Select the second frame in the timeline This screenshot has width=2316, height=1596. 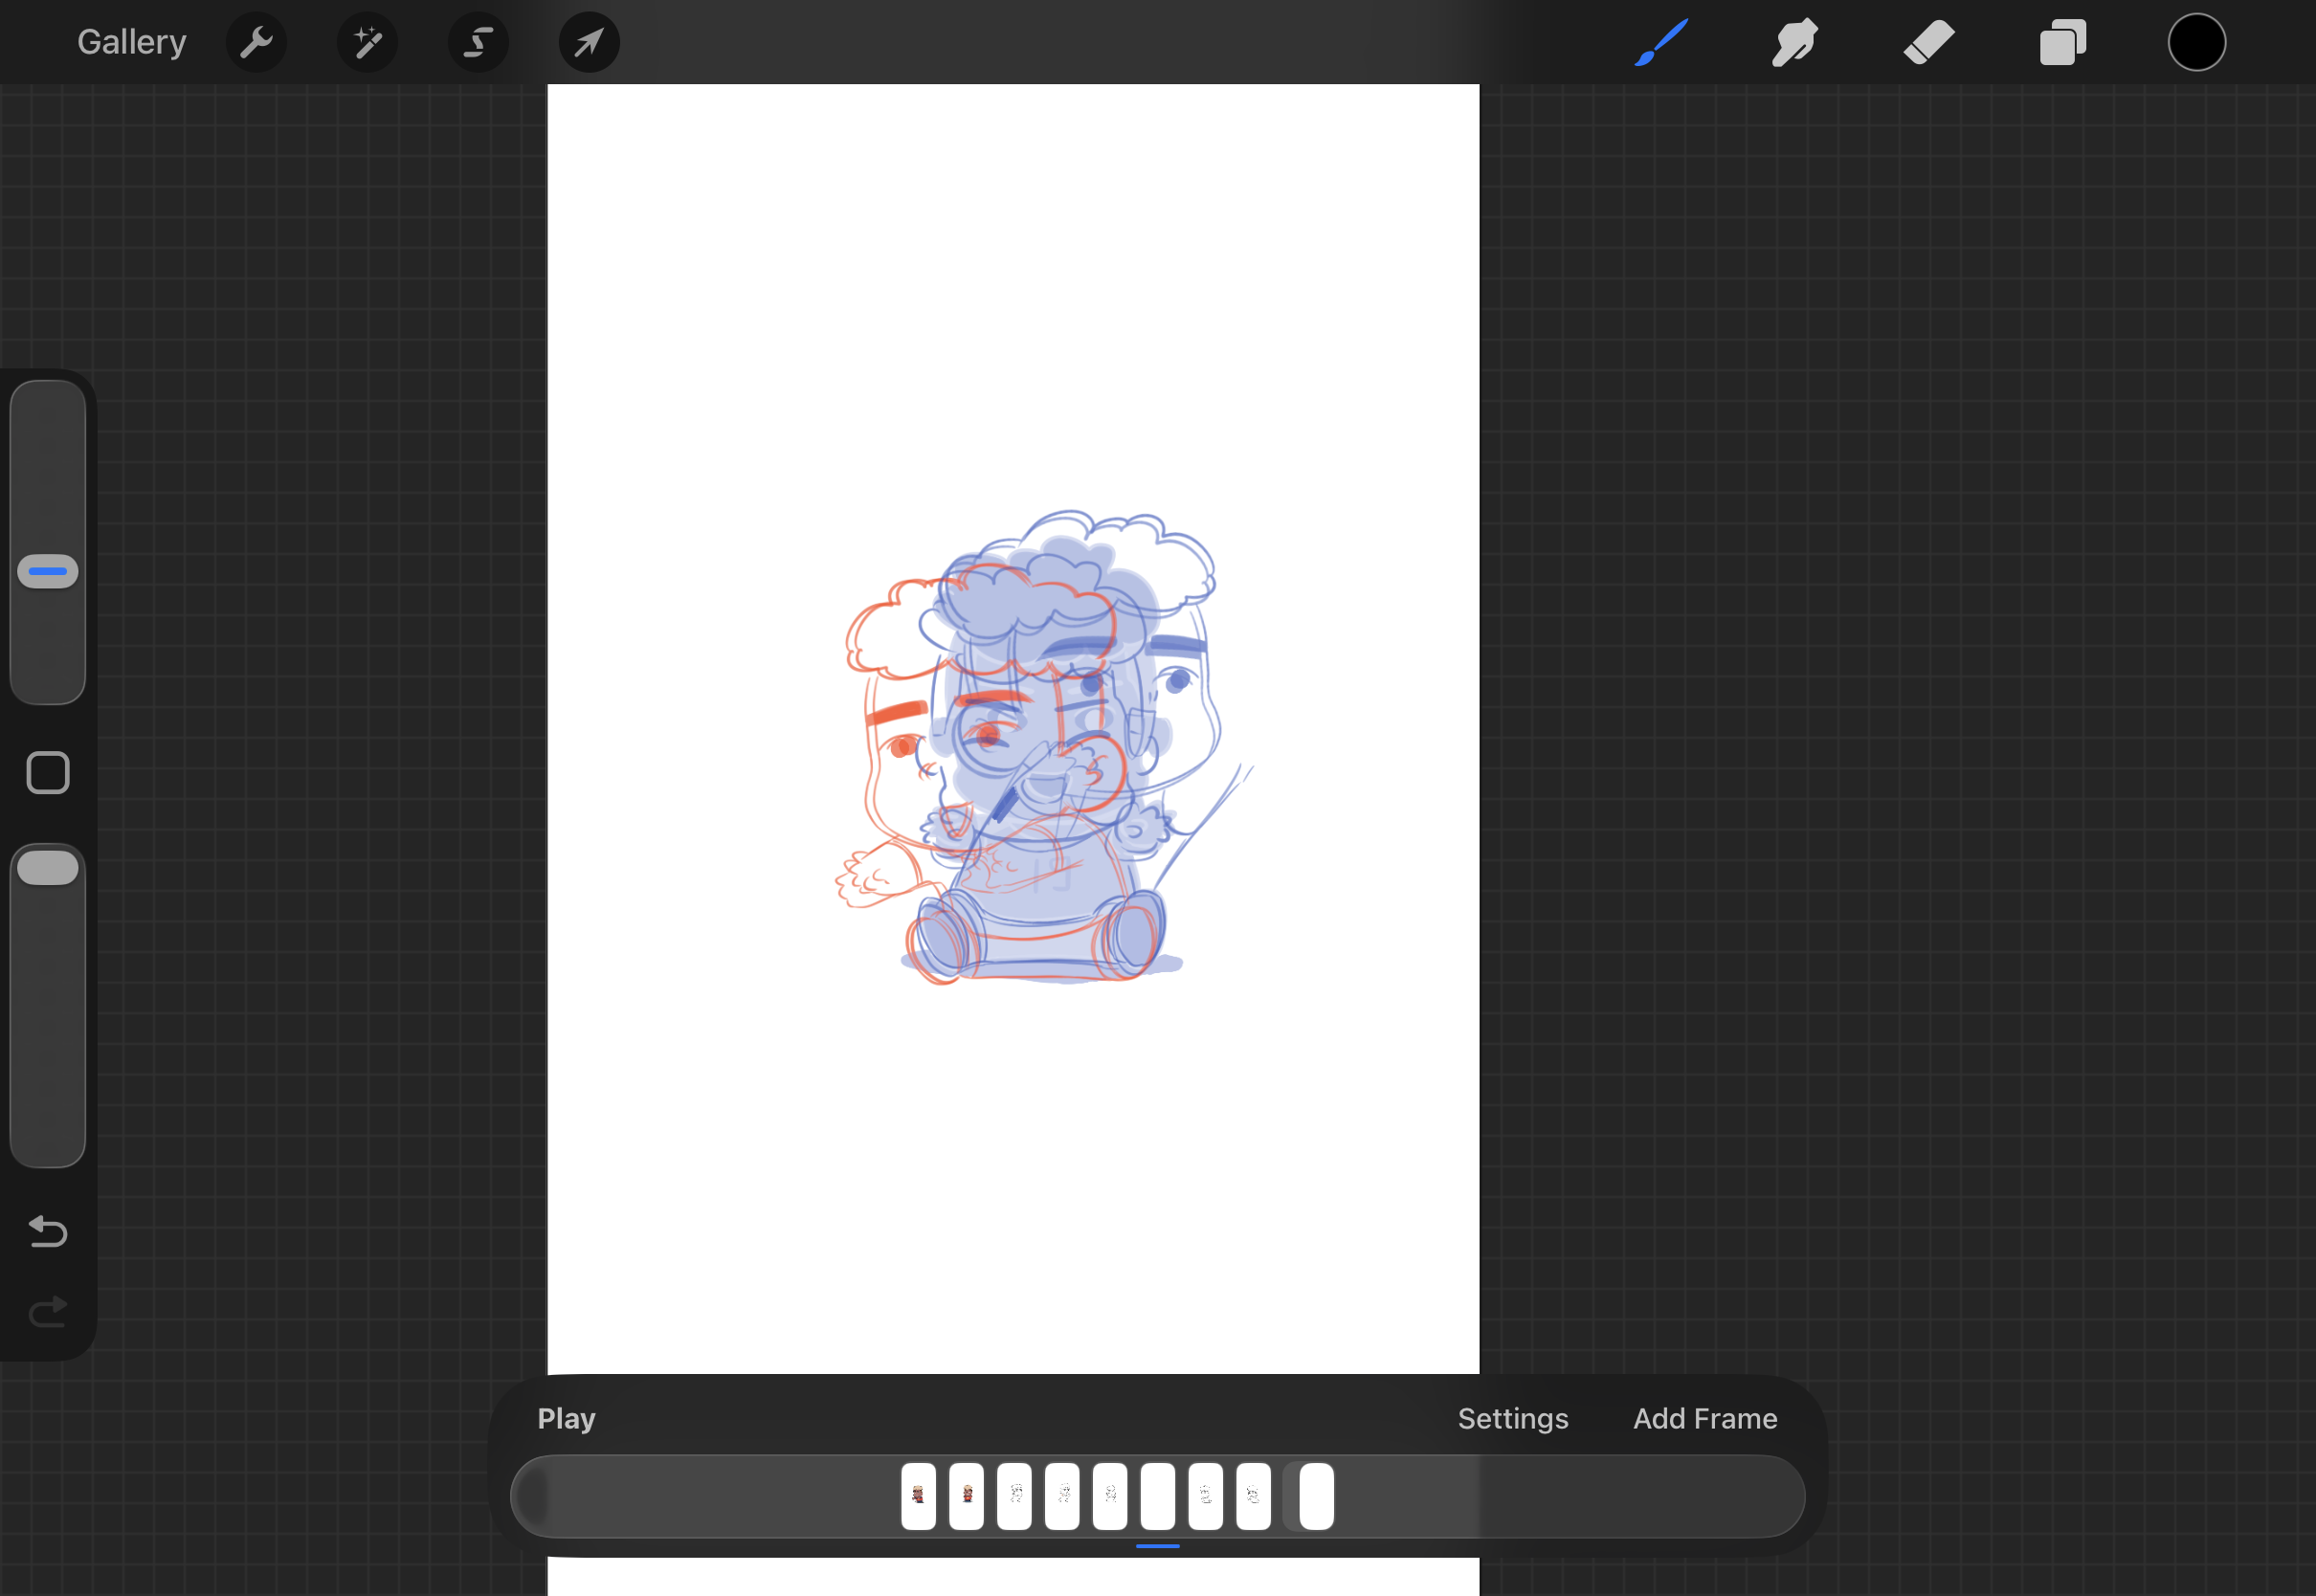point(966,1496)
